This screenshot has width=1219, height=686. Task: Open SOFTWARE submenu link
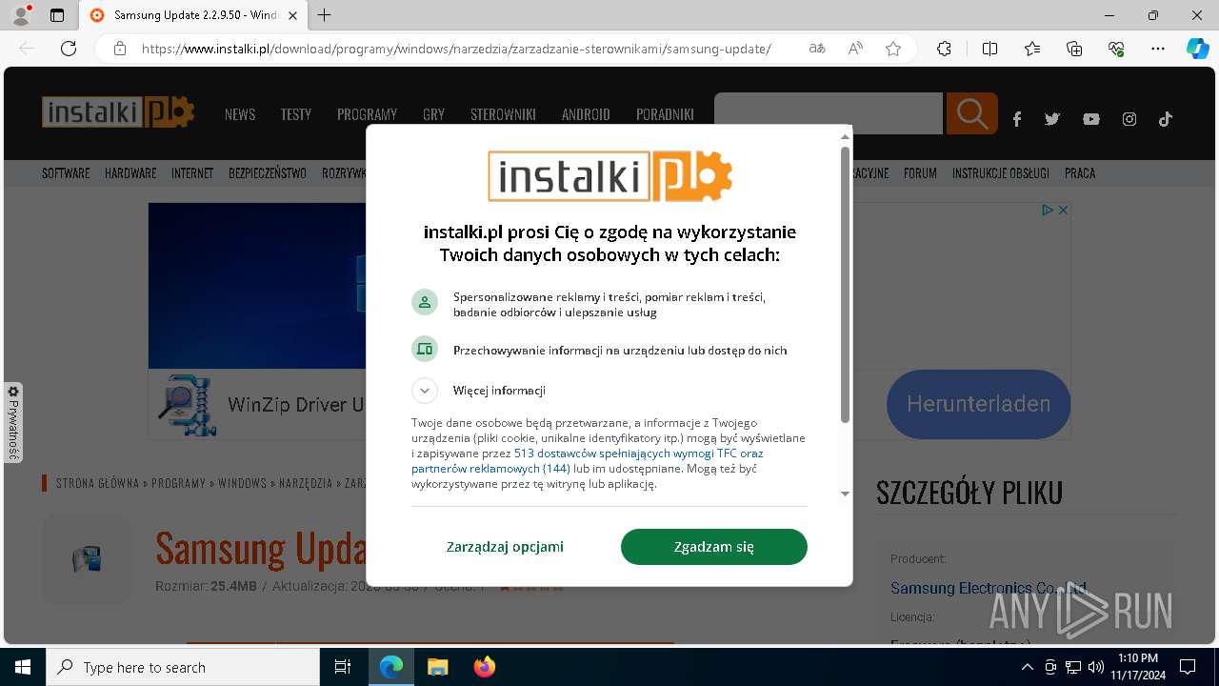(x=66, y=173)
